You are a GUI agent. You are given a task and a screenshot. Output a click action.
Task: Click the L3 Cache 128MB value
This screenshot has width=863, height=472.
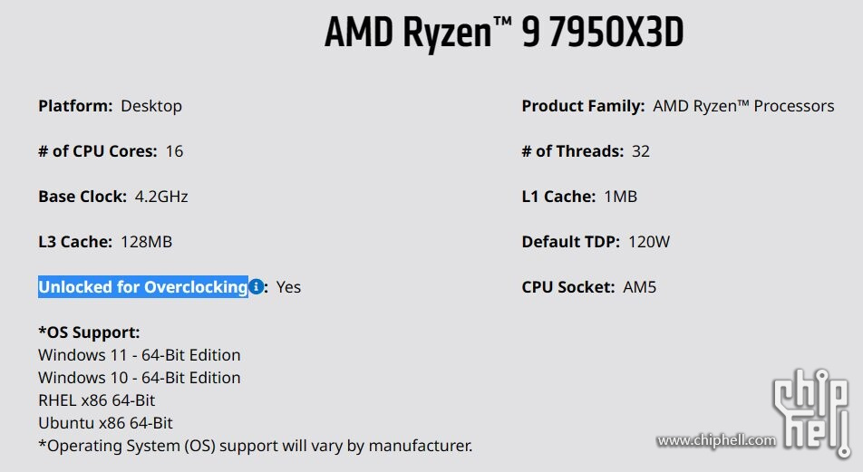(x=147, y=242)
